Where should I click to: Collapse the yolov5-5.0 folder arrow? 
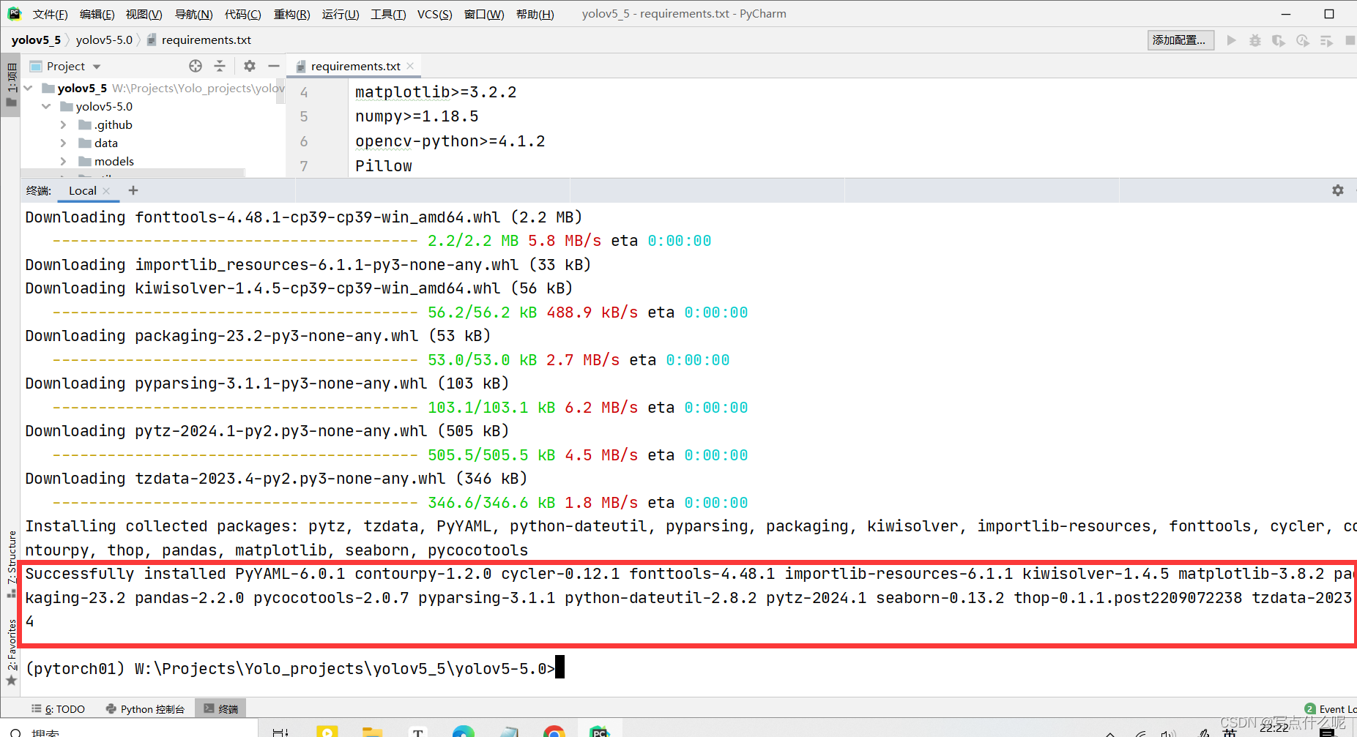click(x=46, y=106)
